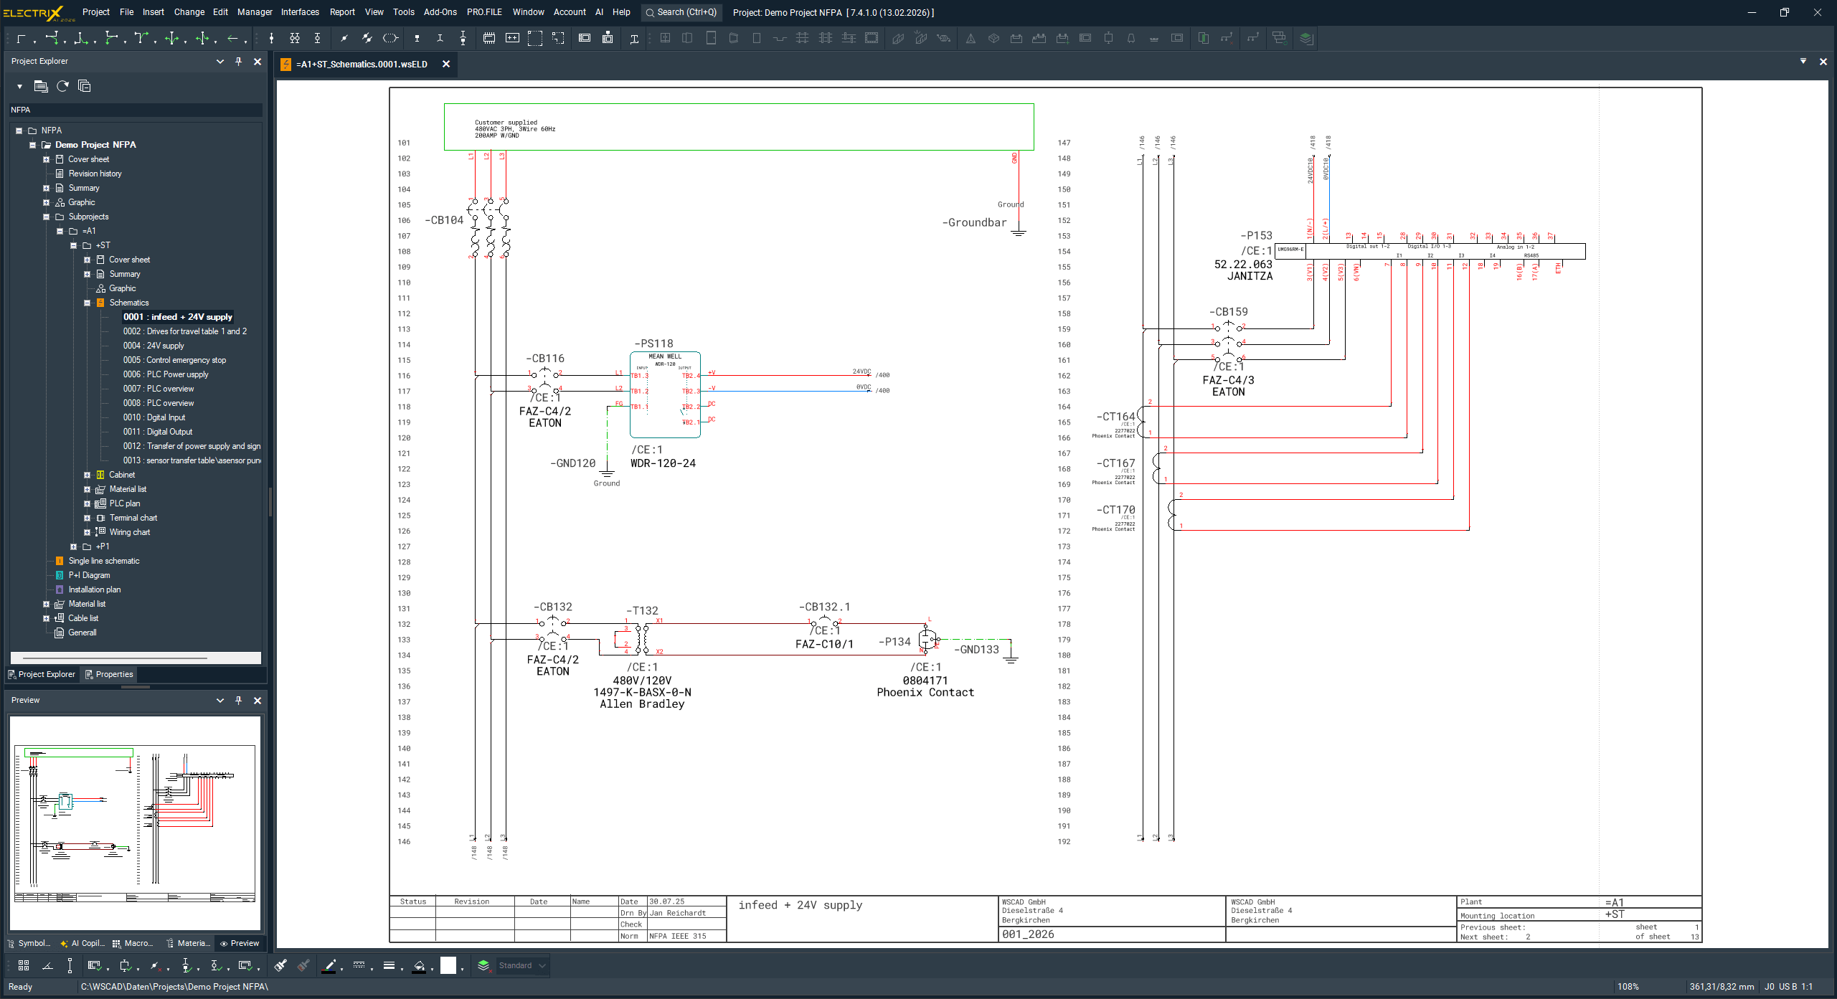Open the Standard layer dropdown
Screen dimensions: 1837x999
point(542,965)
